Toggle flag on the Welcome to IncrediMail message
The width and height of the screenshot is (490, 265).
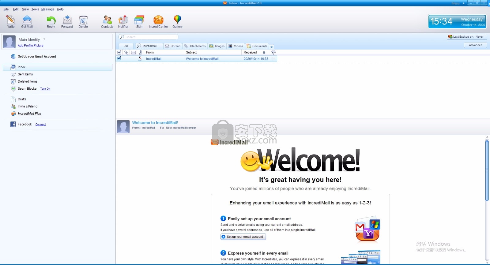click(273, 59)
